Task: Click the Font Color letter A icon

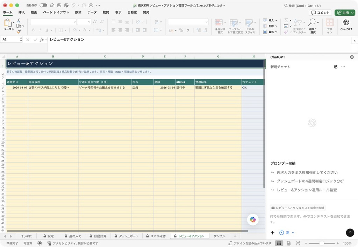Action: (85, 30)
